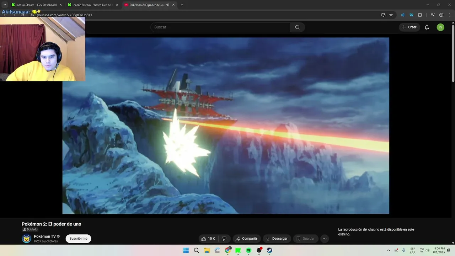
Task: Open Steam from the taskbar
Action: tap(269, 250)
